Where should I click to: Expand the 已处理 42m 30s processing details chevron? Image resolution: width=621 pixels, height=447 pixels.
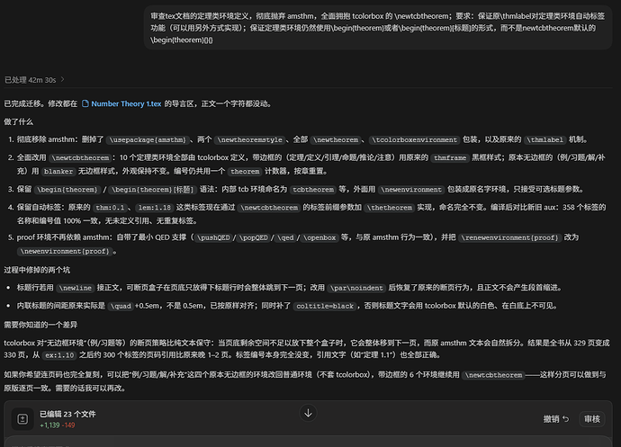tap(63, 79)
